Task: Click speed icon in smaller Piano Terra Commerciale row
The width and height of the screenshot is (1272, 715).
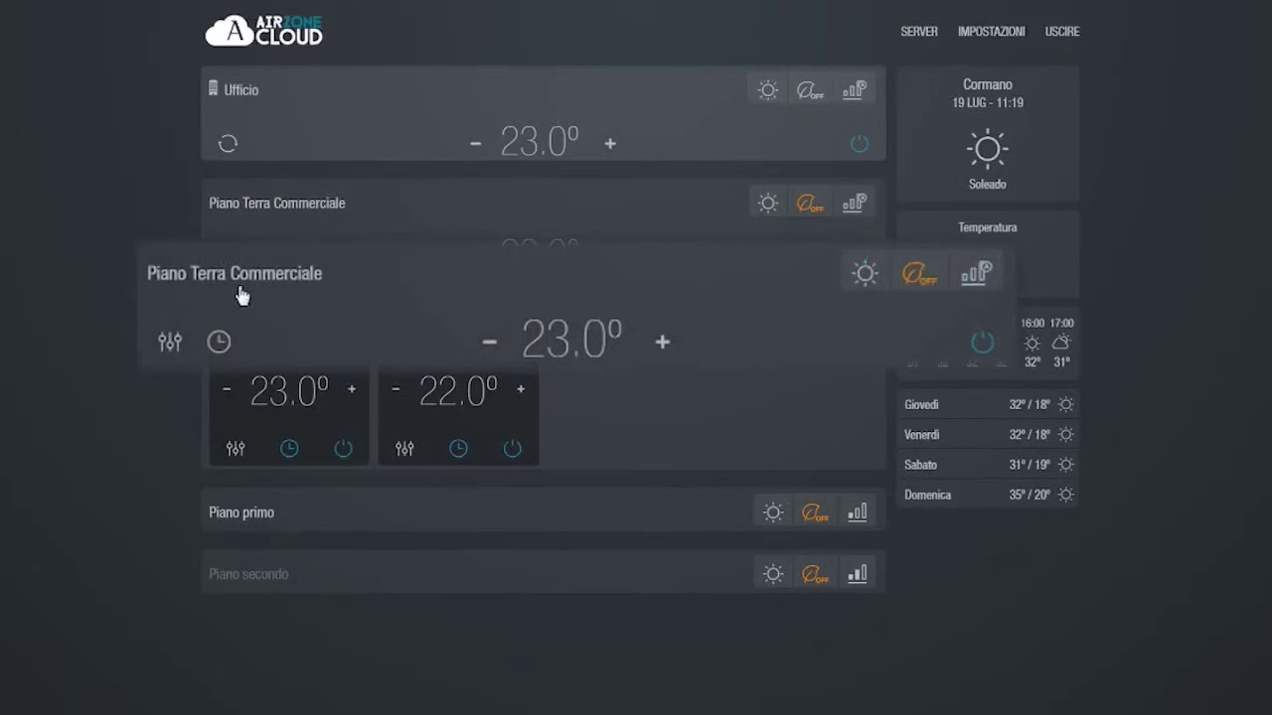Action: tap(855, 204)
